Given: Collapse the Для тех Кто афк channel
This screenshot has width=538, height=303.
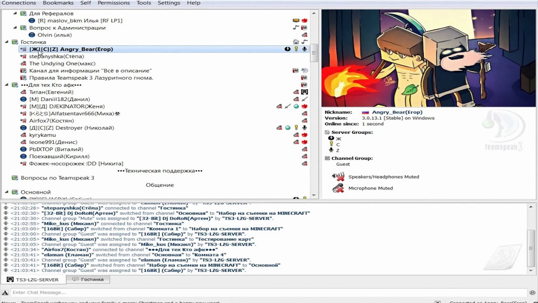Looking at the screenshot, I should click(x=7, y=85).
